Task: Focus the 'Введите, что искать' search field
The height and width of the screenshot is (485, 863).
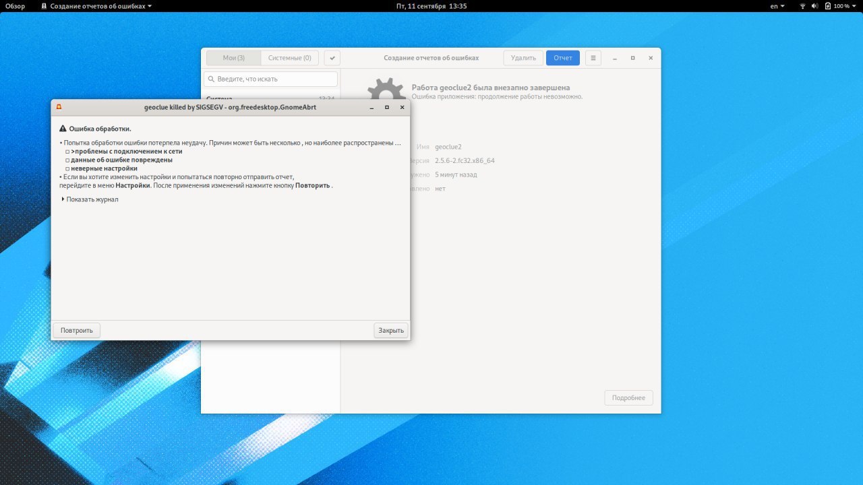Action: coord(270,79)
